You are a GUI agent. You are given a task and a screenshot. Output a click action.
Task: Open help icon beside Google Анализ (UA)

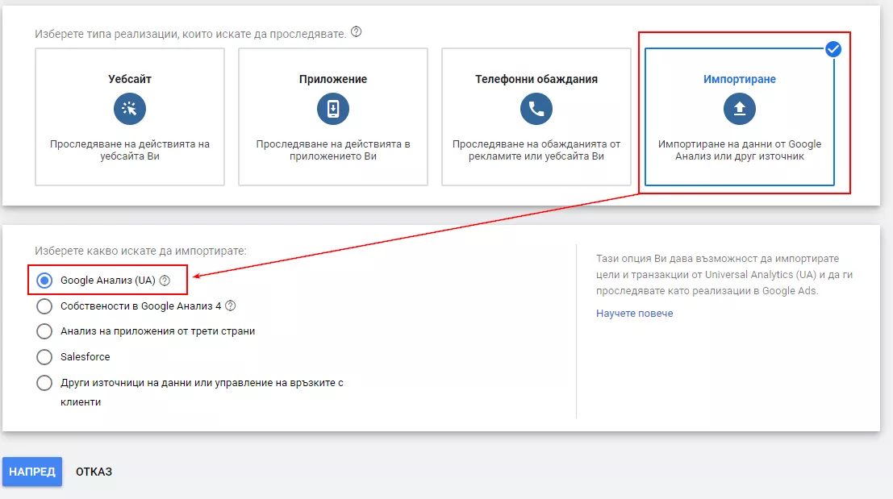tap(165, 281)
